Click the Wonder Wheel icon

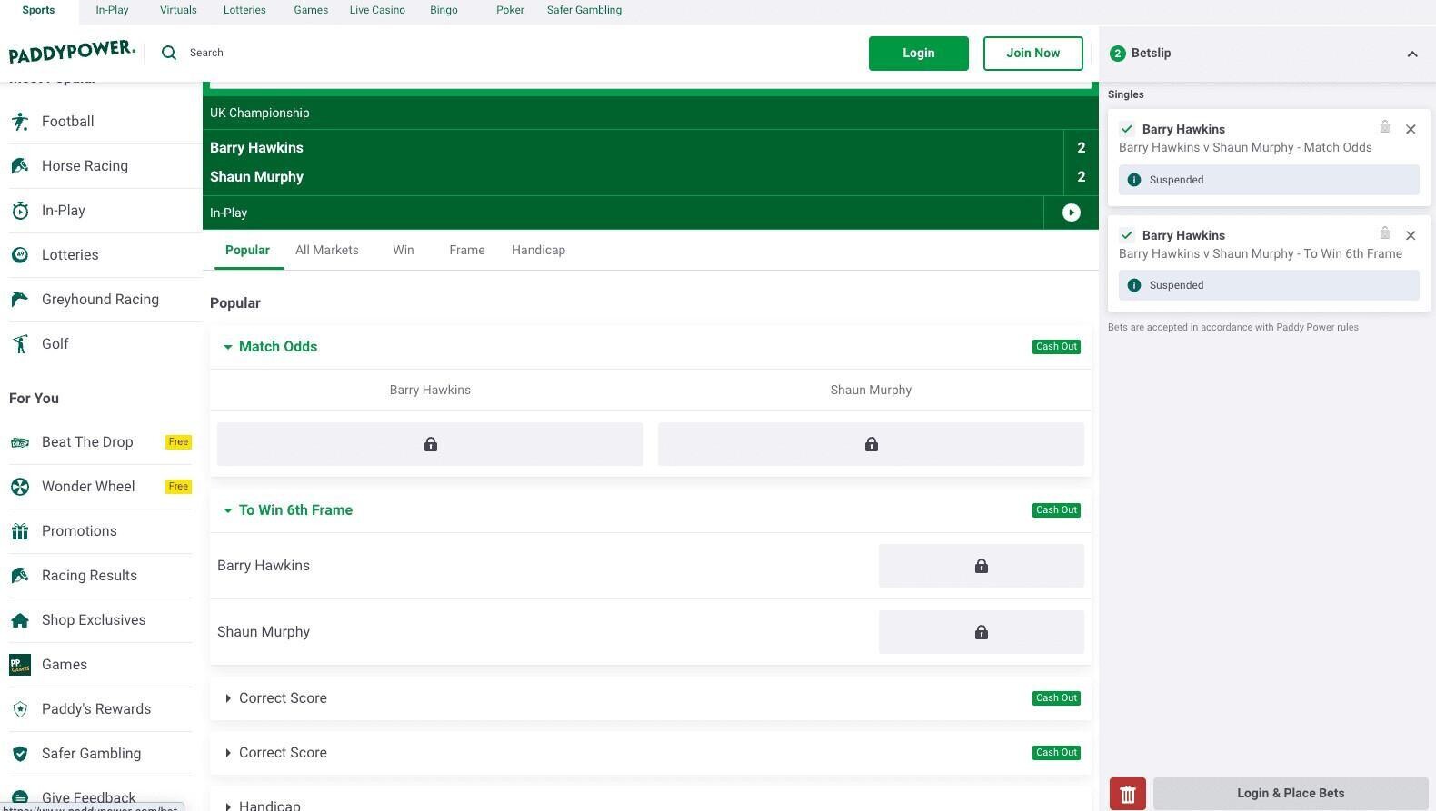click(20, 487)
